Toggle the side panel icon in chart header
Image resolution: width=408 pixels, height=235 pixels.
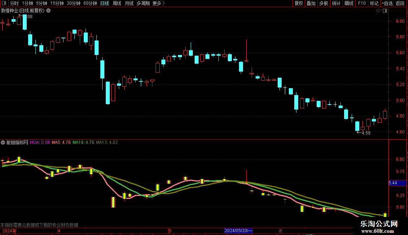pos(385,11)
